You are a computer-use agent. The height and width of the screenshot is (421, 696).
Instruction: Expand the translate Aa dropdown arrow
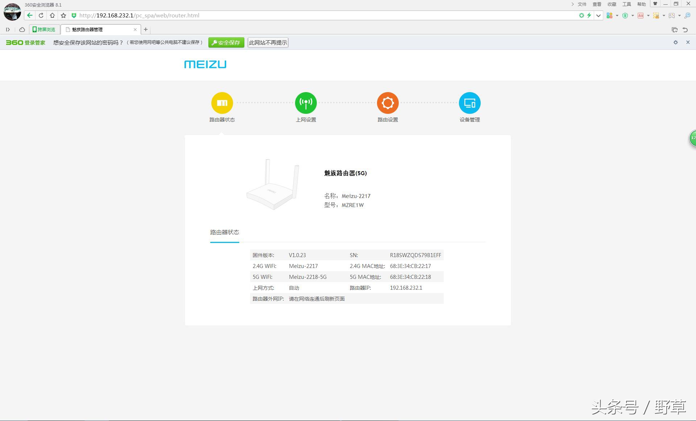coord(648,16)
